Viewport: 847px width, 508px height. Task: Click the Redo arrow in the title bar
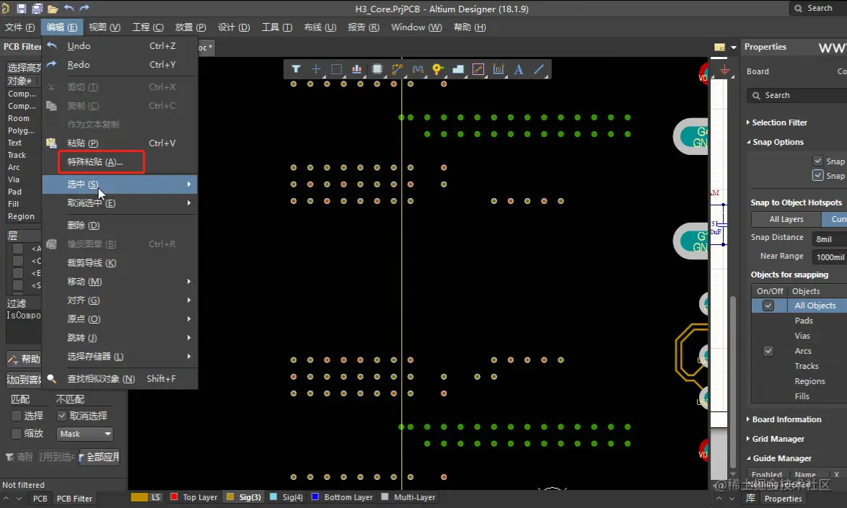point(84,8)
